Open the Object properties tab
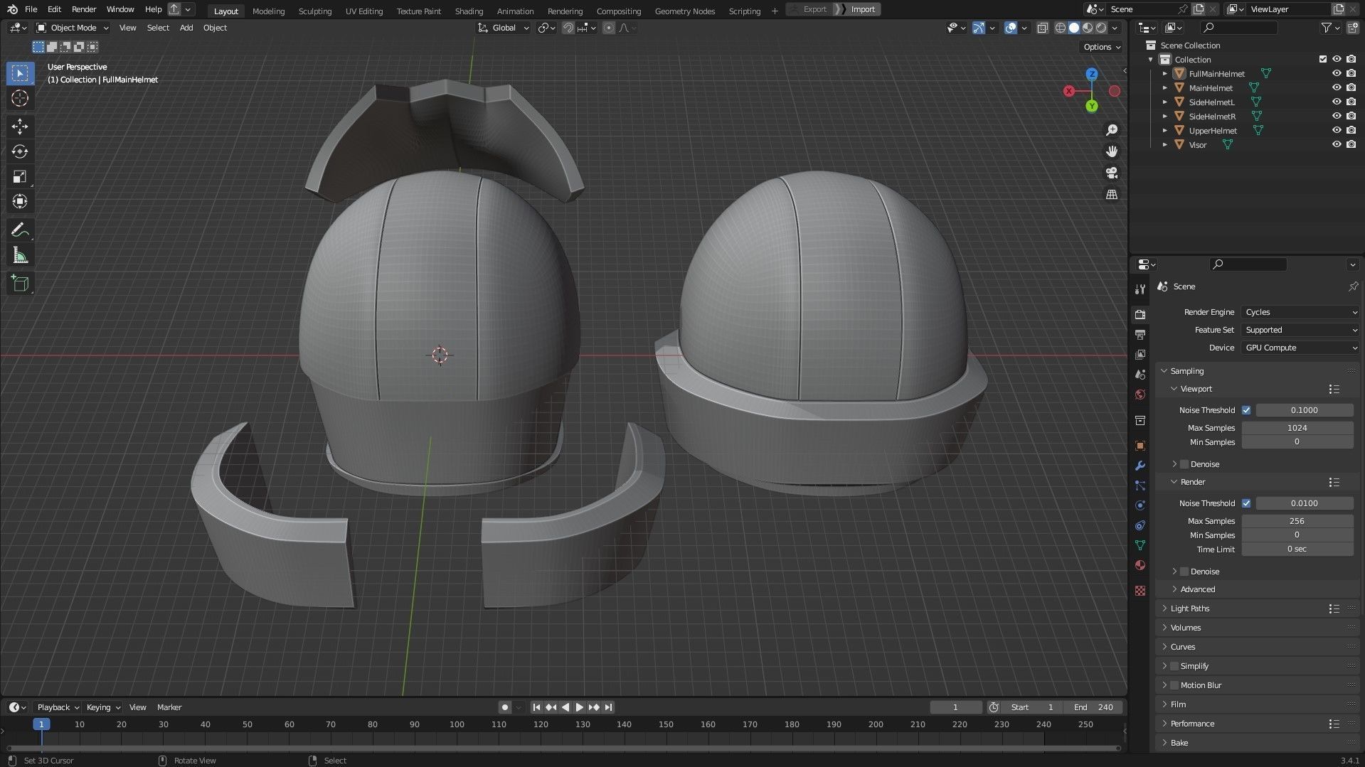The height and width of the screenshot is (767, 1365). (x=1140, y=446)
